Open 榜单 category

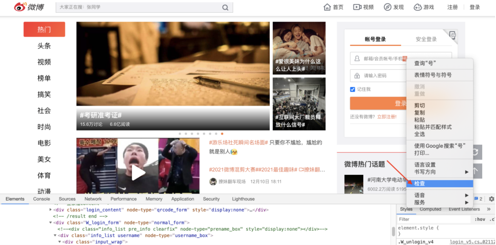click(44, 78)
